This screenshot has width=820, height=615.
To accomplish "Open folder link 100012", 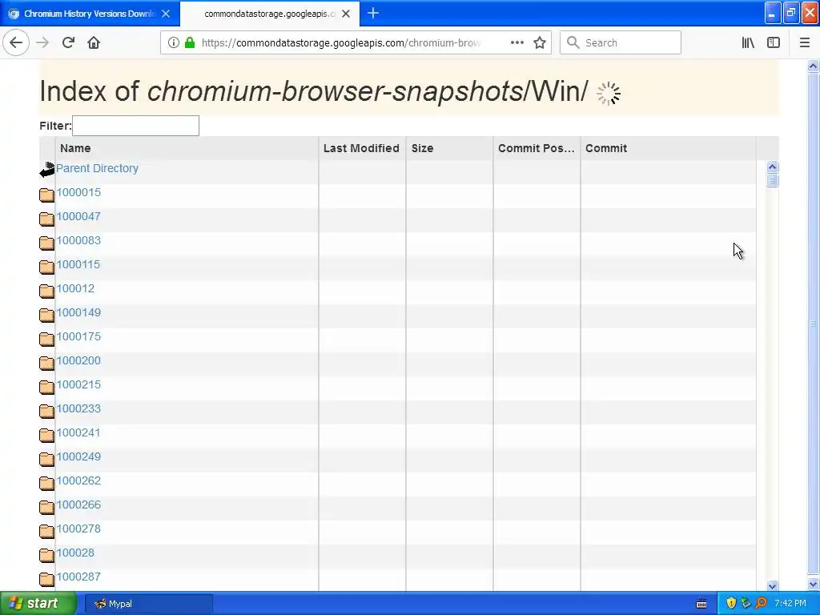I will click(x=75, y=288).
